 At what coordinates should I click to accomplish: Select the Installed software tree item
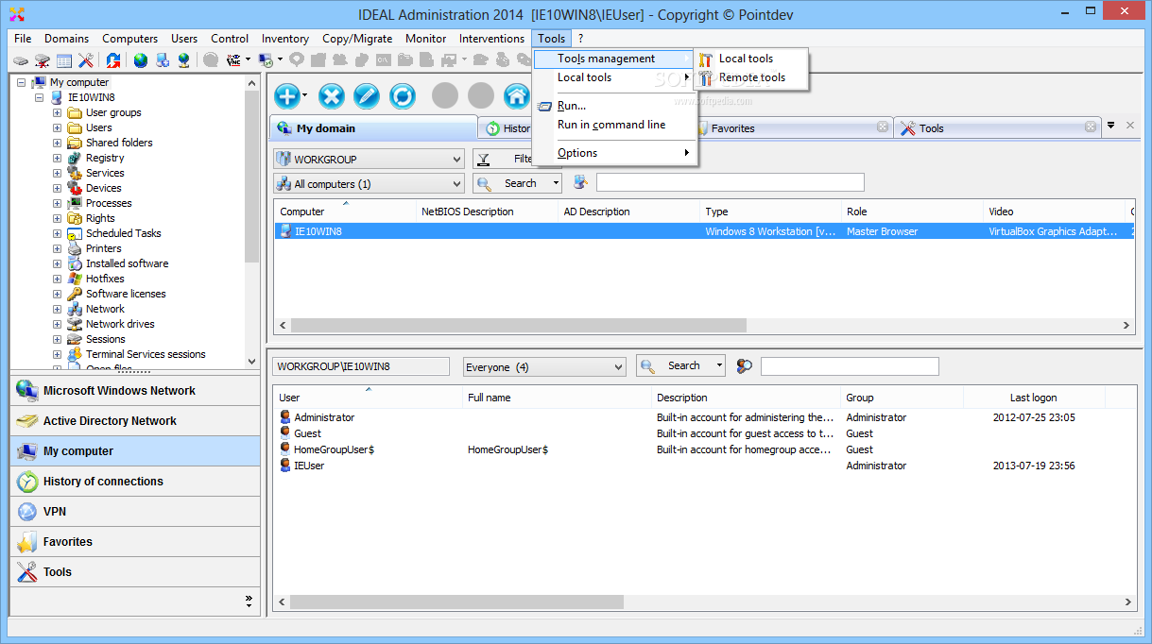[127, 263]
